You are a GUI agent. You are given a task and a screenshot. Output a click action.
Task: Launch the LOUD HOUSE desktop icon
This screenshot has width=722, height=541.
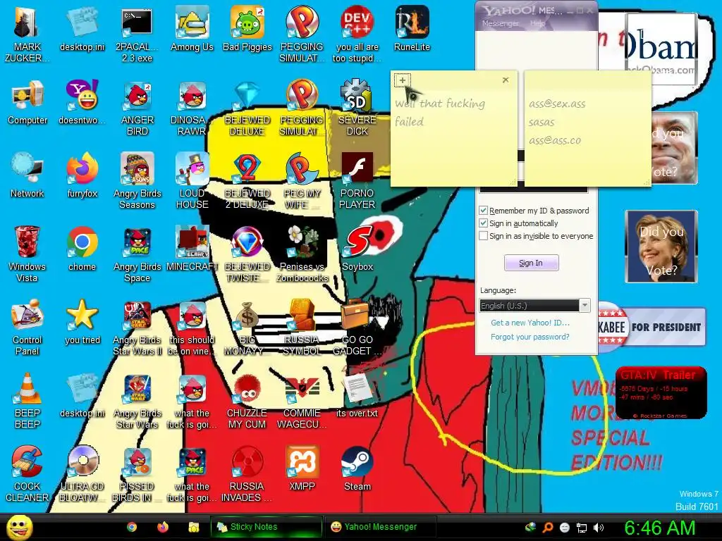[x=192, y=181]
